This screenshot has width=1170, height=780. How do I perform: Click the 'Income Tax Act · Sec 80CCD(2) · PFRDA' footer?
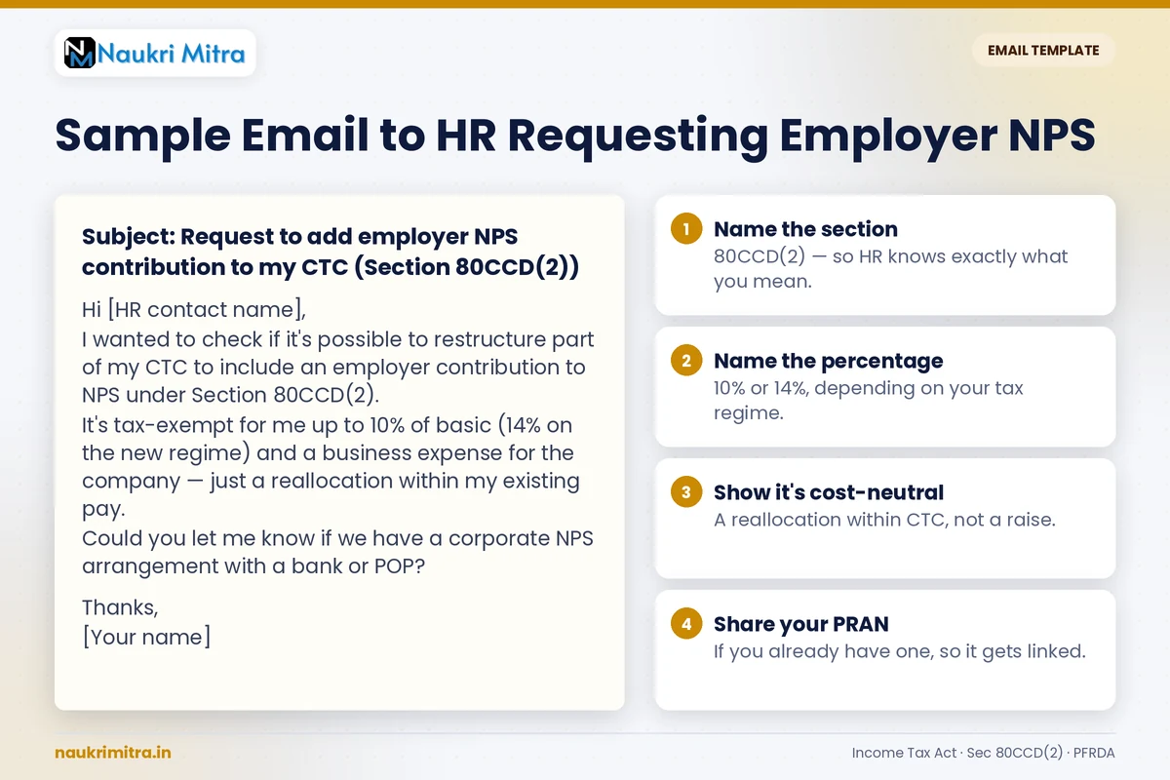(983, 753)
